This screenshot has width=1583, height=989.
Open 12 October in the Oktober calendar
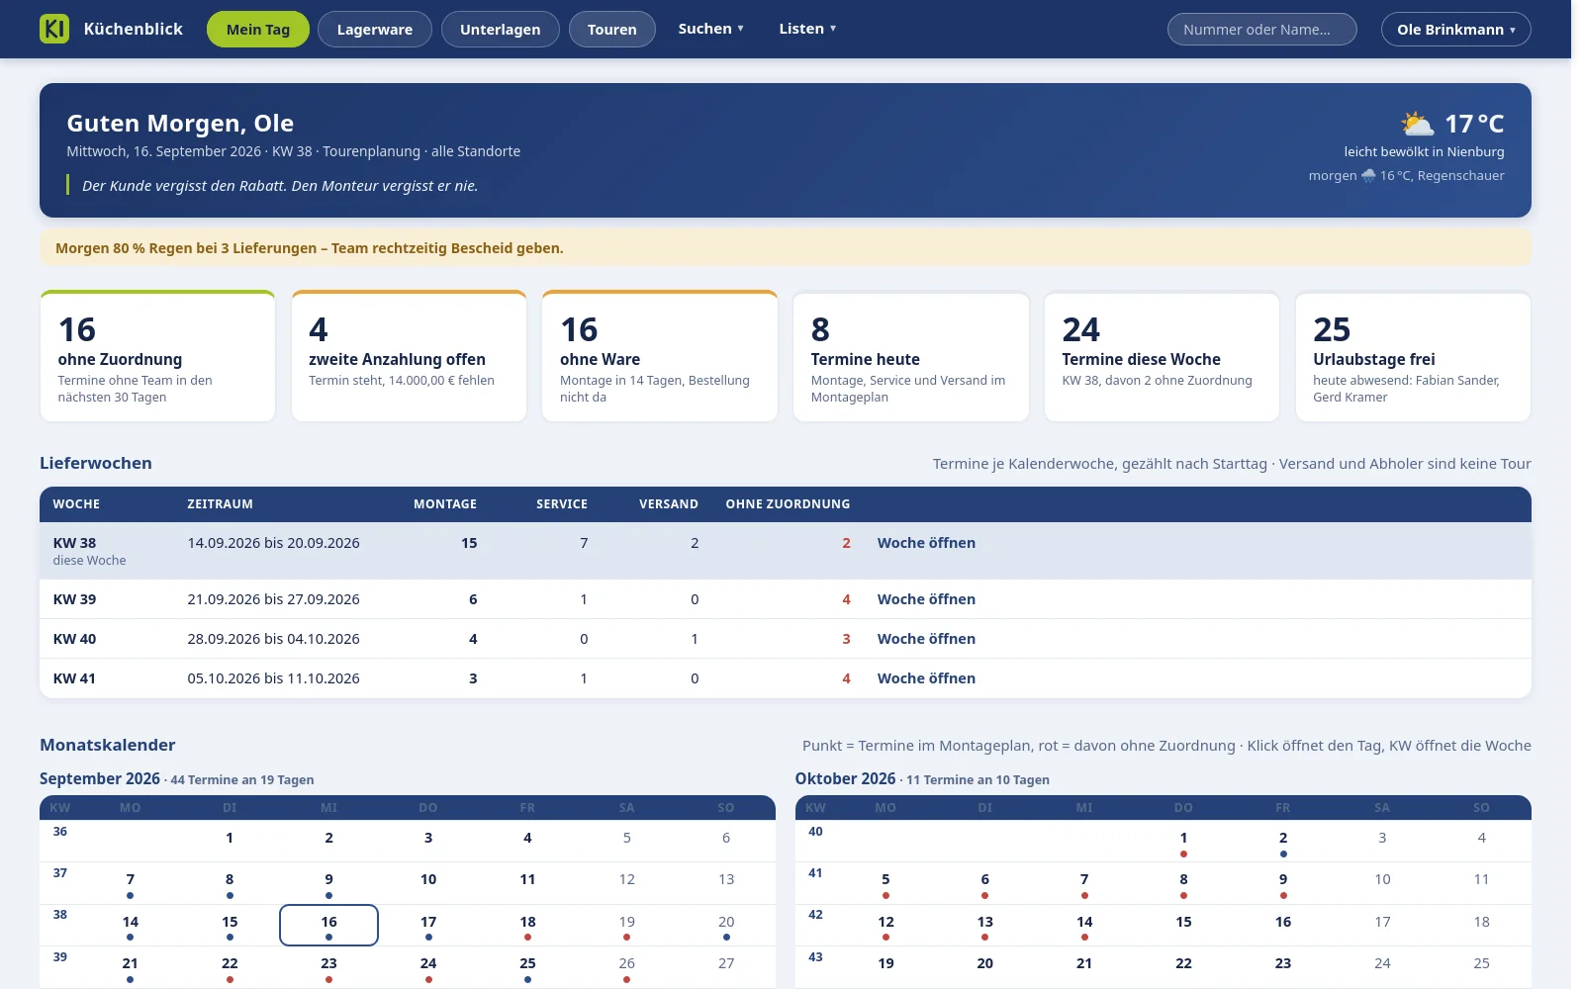click(885, 925)
